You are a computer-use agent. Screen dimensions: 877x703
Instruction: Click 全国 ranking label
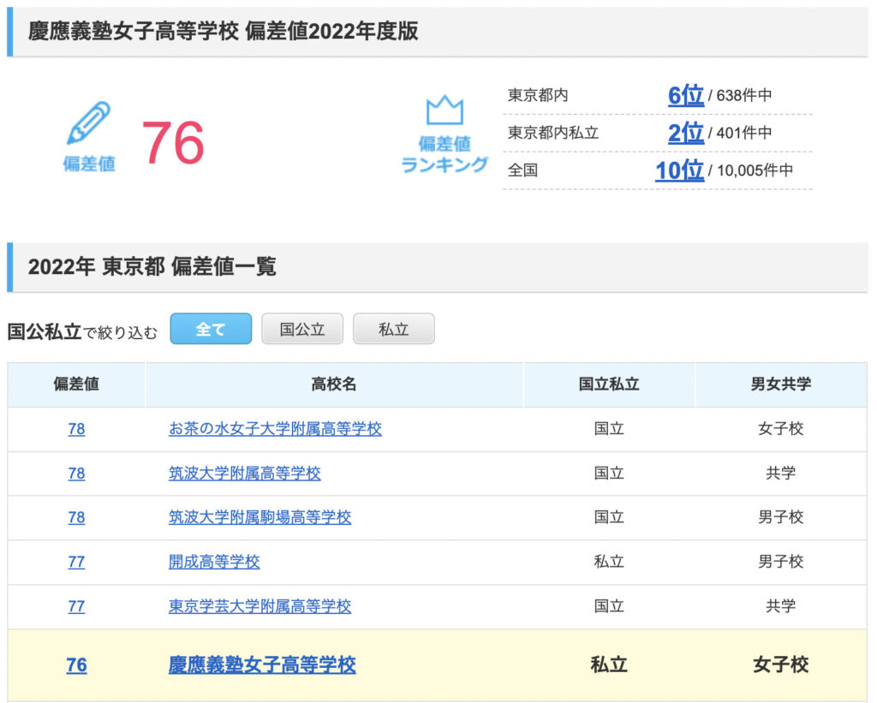(522, 170)
